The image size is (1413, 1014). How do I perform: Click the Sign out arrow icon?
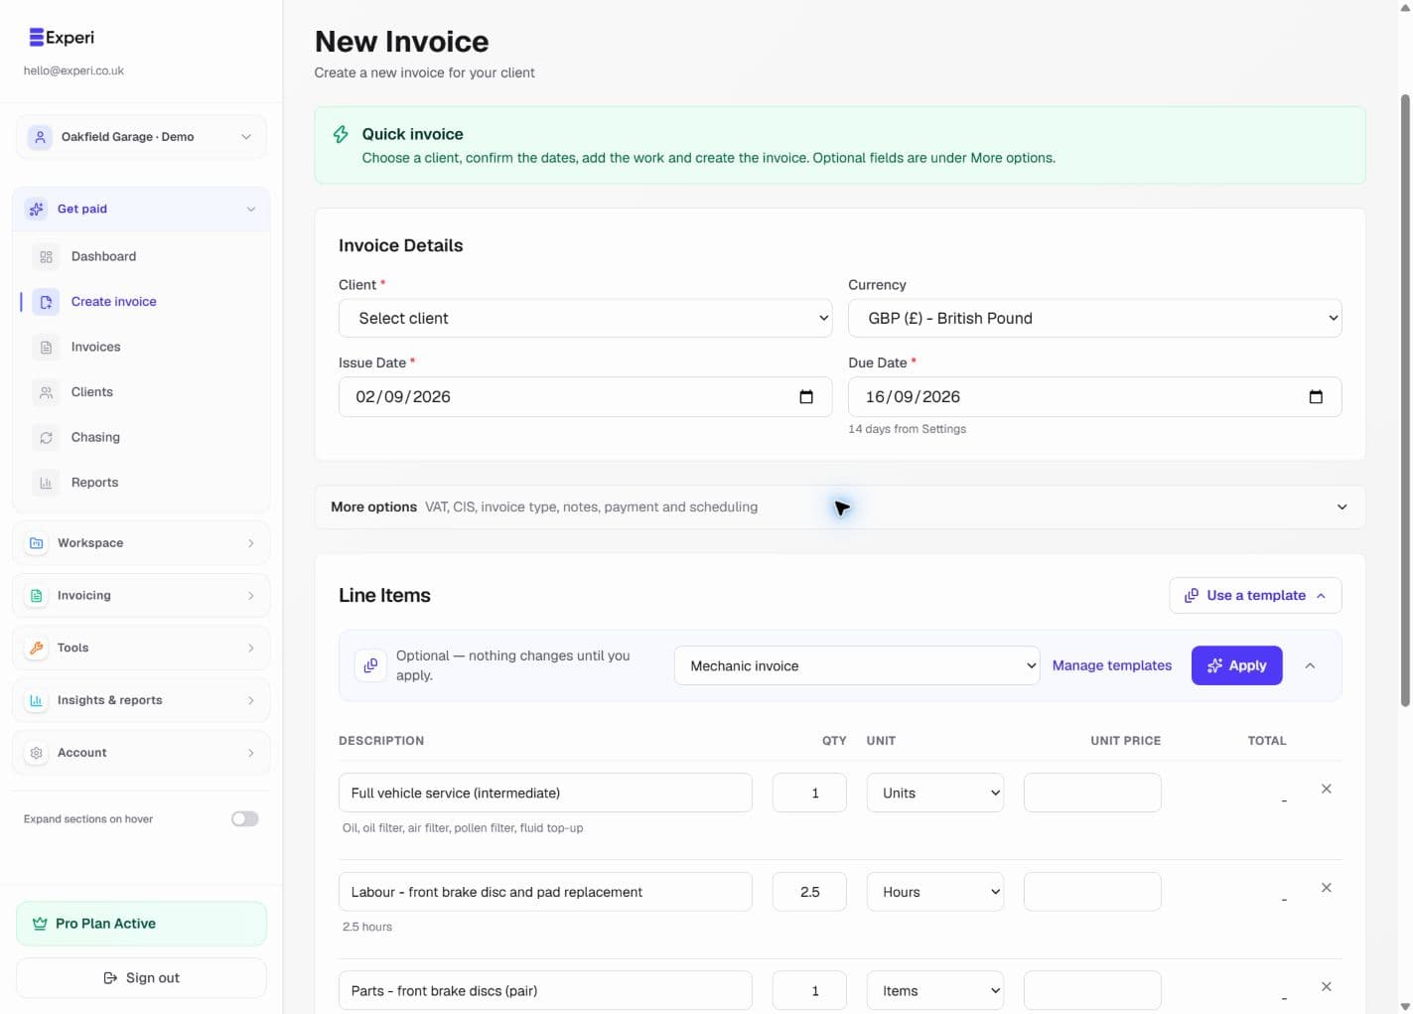[110, 978]
